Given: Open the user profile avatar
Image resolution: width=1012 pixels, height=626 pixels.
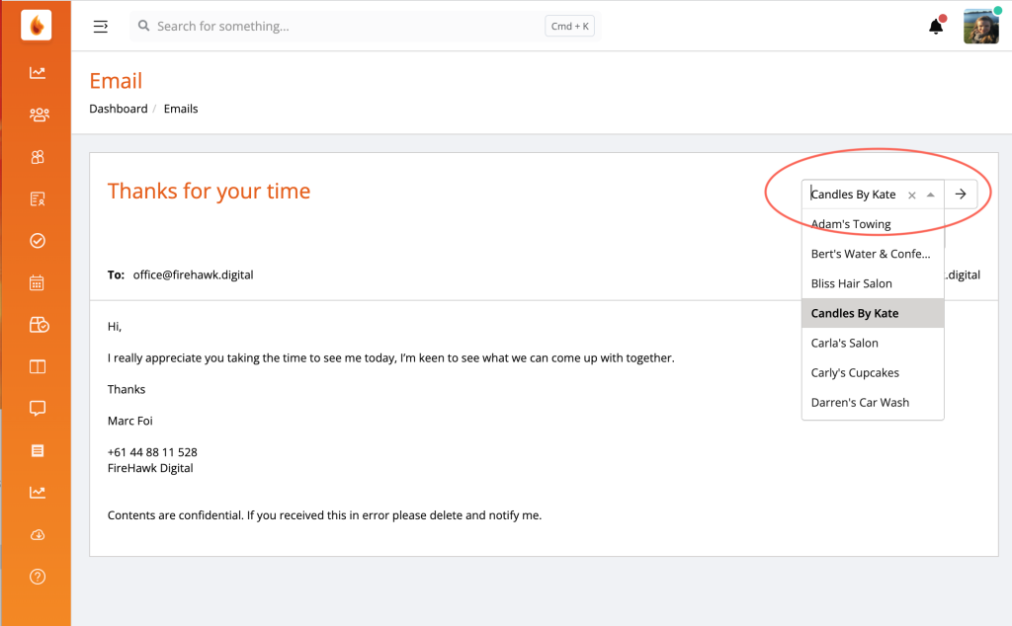Looking at the screenshot, I should (980, 27).
